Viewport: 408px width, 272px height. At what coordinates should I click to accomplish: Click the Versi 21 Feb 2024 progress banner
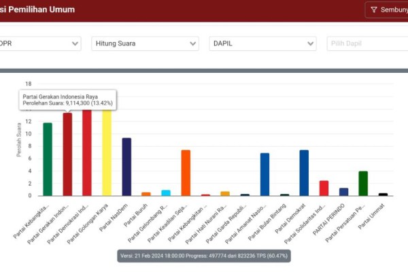(204, 256)
